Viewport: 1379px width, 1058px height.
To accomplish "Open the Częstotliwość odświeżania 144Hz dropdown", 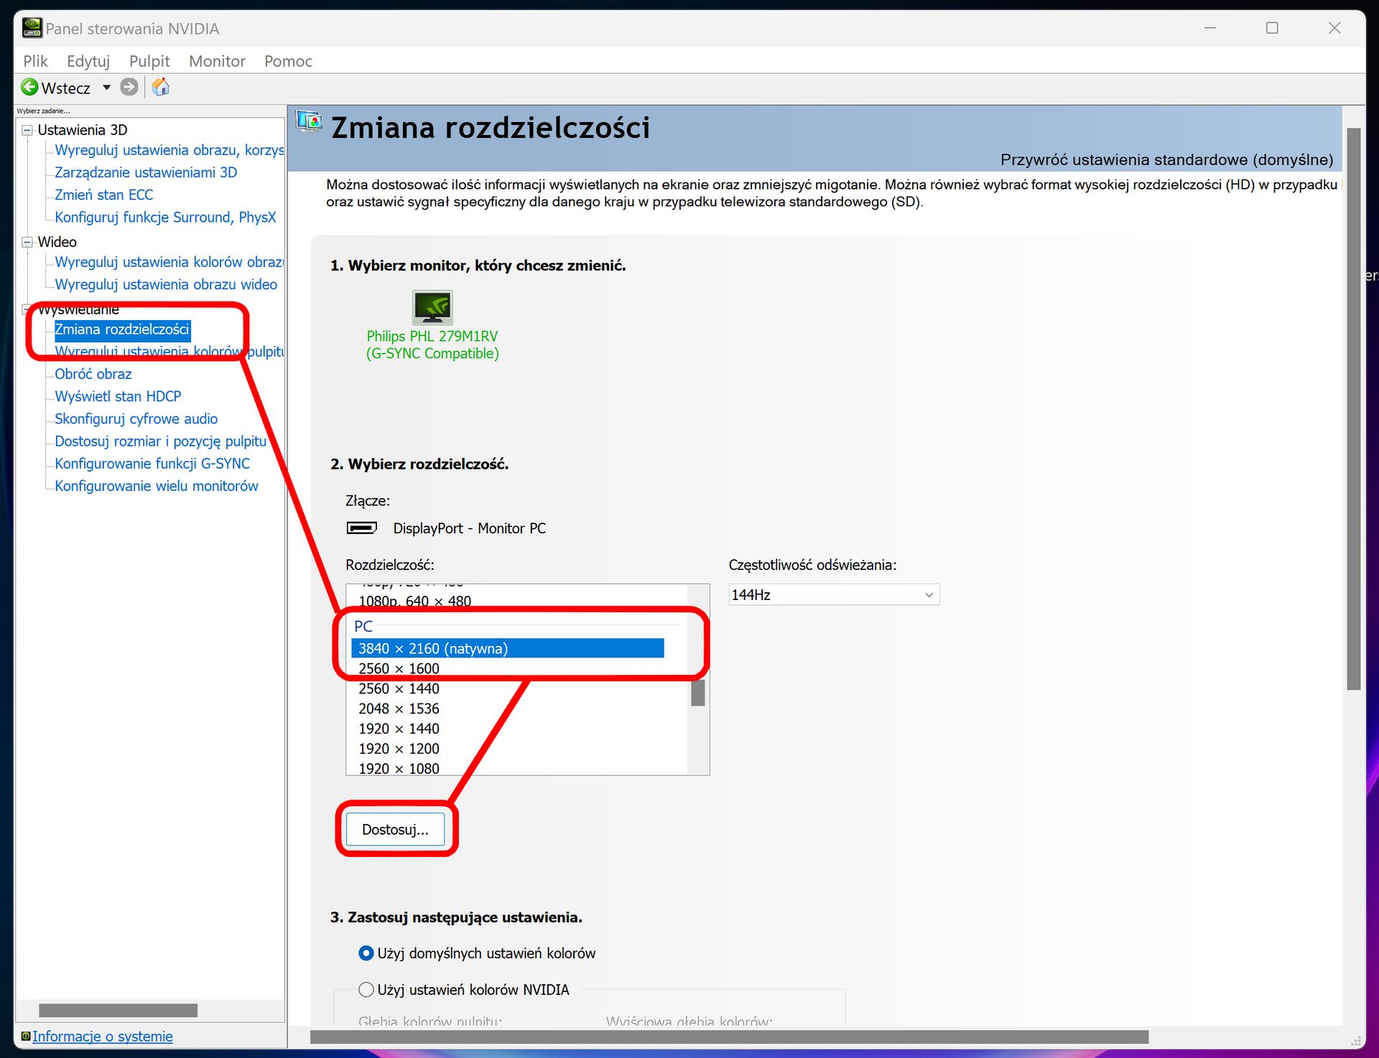I will coord(834,594).
